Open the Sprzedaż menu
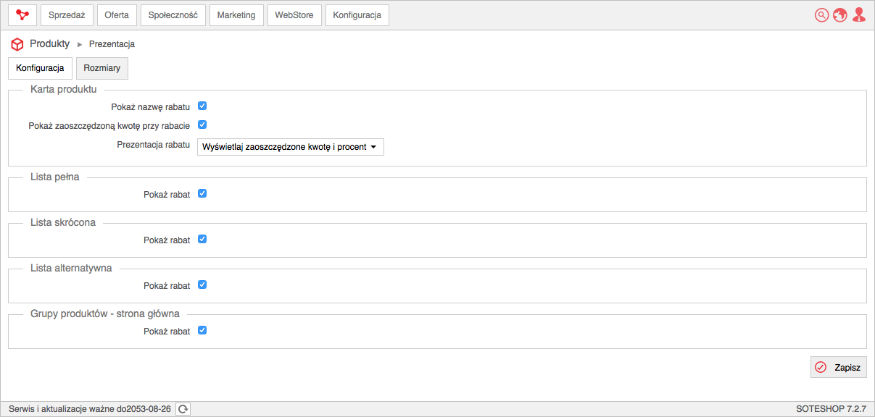This screenshot has width=875, height=417. (67, 15)
